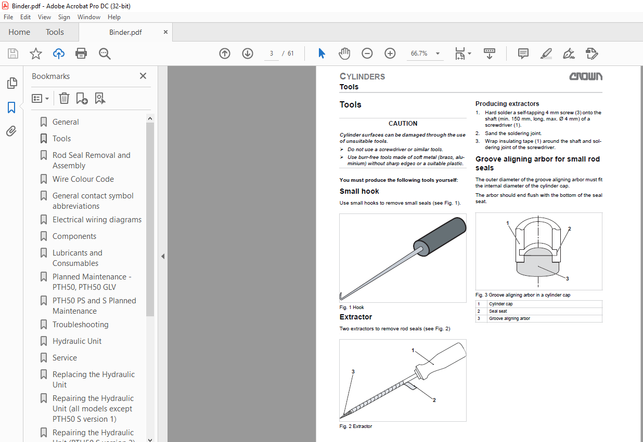Zoom out with the minus icon
Image resolution: width=643 pixels, height=442 pixels.
point(367,53)
